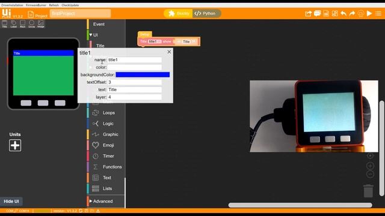The width and height of the screenshot is (385, 216).
Task: Click the project name input field
Action: pyautogui.click(x=80, y=13)
